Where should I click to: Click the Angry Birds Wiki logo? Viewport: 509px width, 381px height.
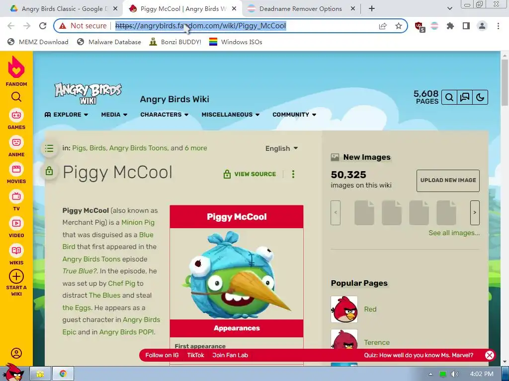point(88,94)
